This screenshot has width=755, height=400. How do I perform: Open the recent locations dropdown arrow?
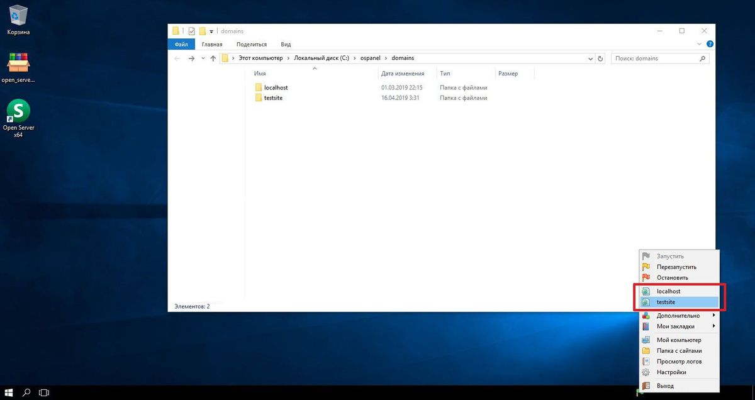[x=203, y=58]
